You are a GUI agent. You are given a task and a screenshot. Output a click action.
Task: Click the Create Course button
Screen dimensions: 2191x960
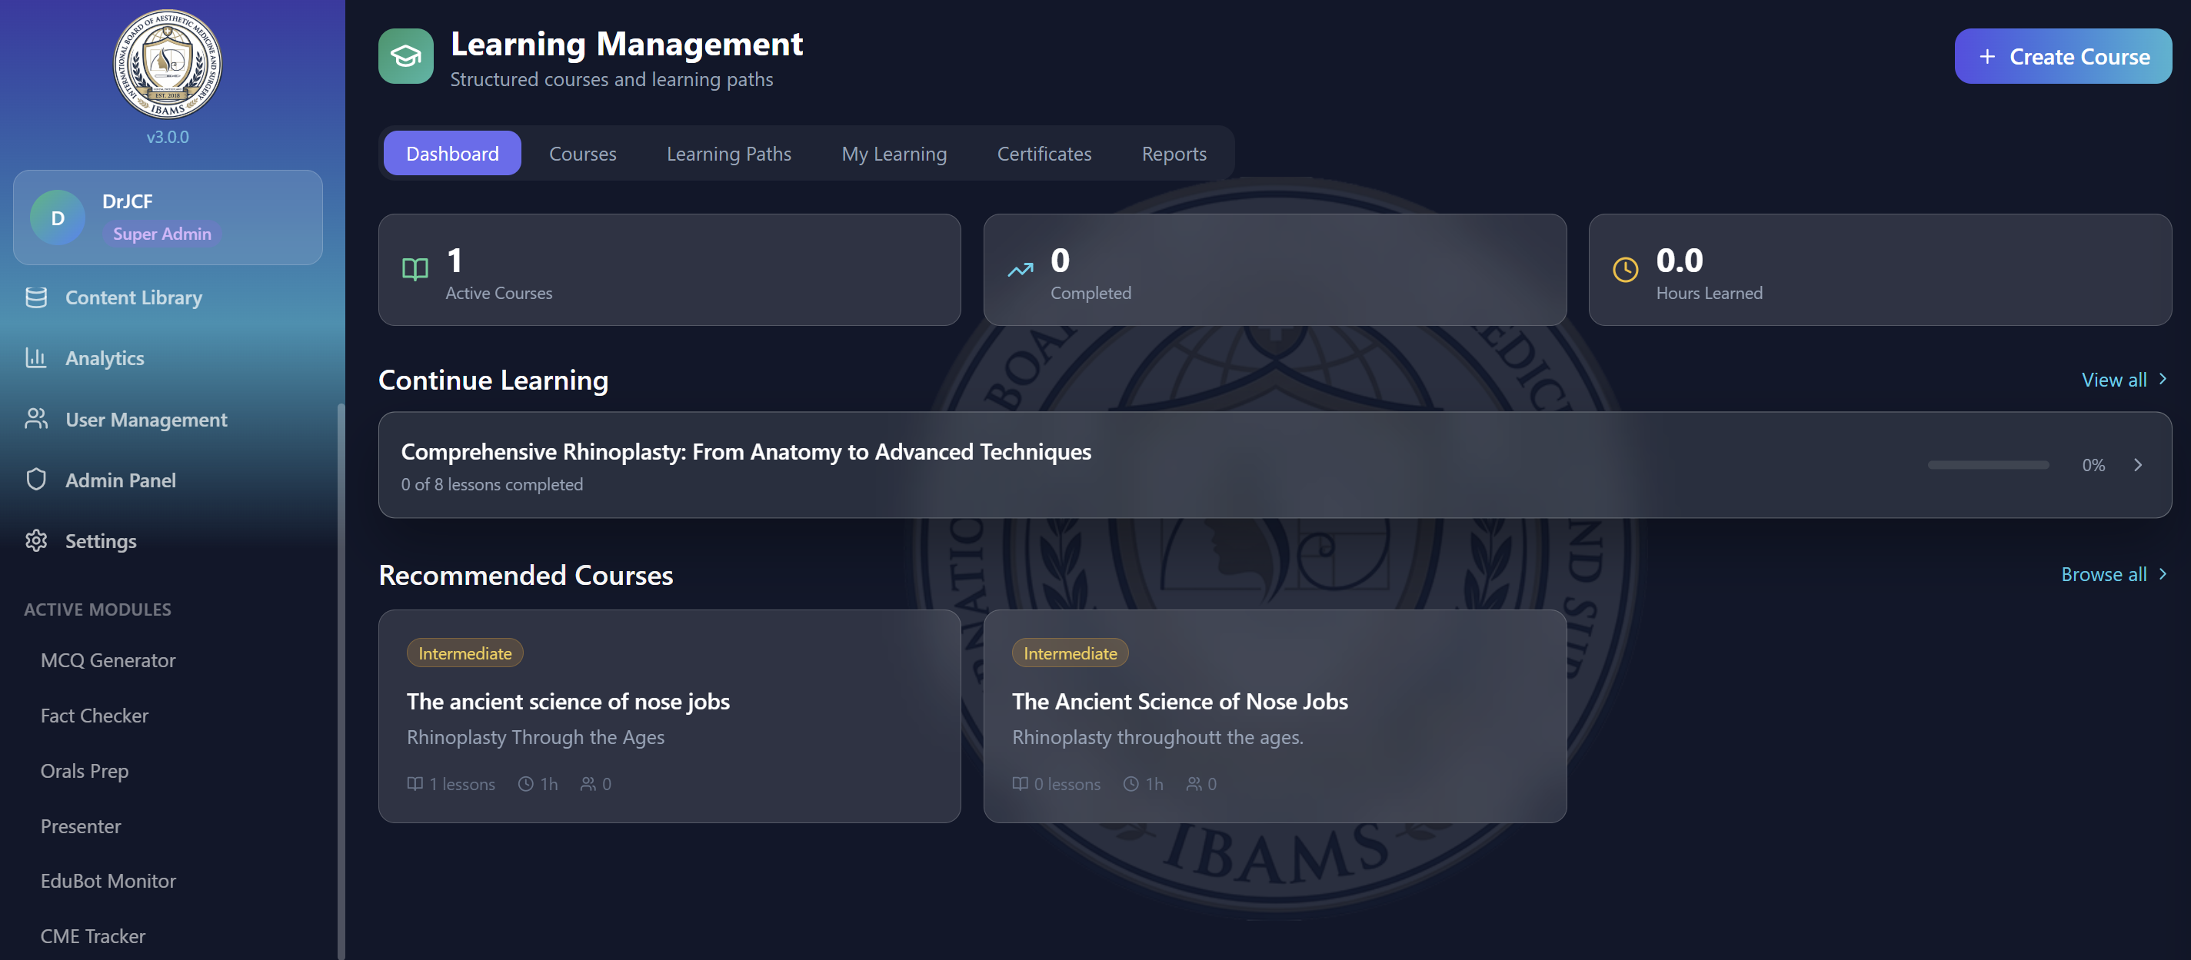[x=2063, y=55]
